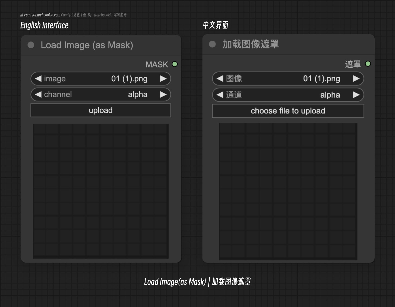Click previous arrow on English channel selector
395x307 pixels.
click(x=38, y=94)
